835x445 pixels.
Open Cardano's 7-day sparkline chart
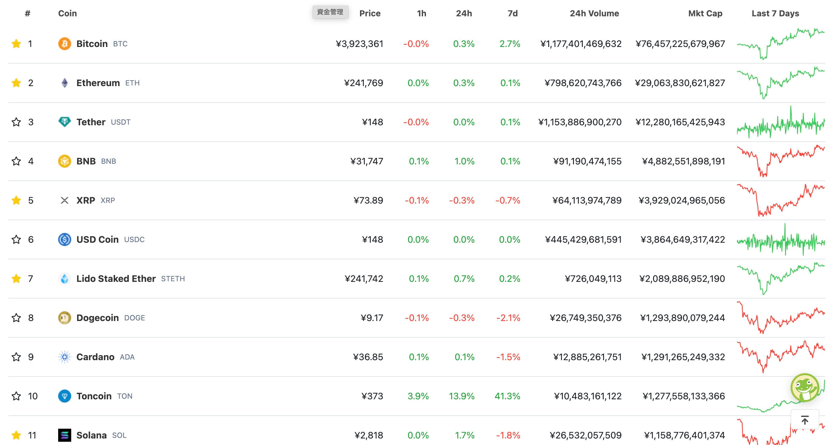pos(781,357)
